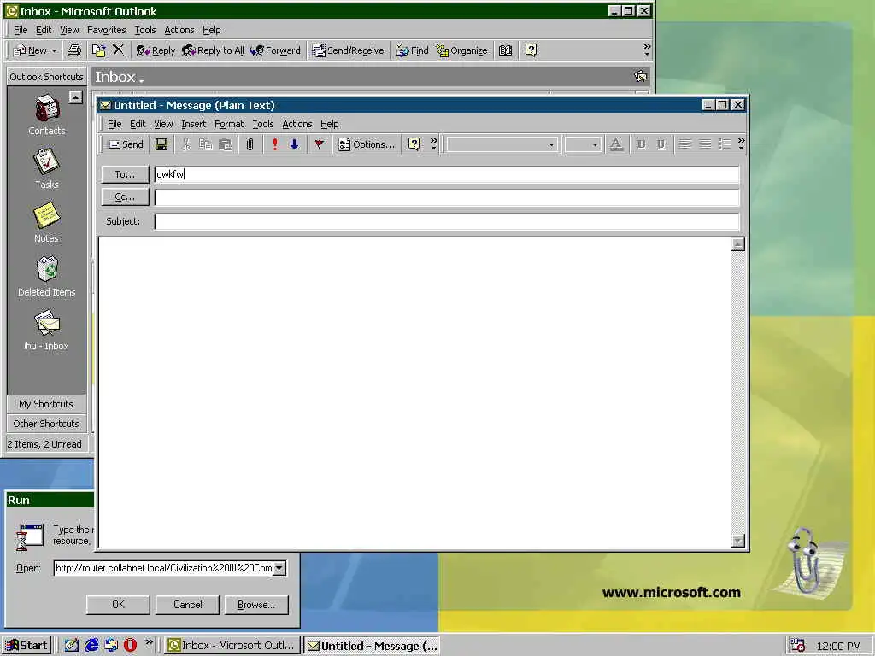
Task: Click Browse... in the Run dialog
Action: 256,604
